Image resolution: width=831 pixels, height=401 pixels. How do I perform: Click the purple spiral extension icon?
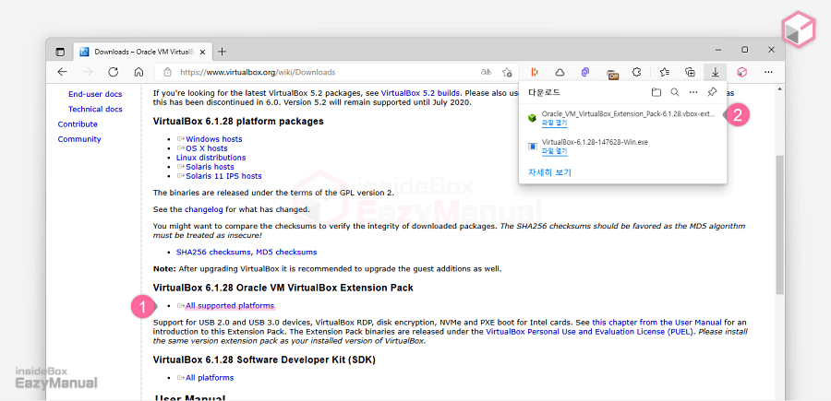pos(585,72)
